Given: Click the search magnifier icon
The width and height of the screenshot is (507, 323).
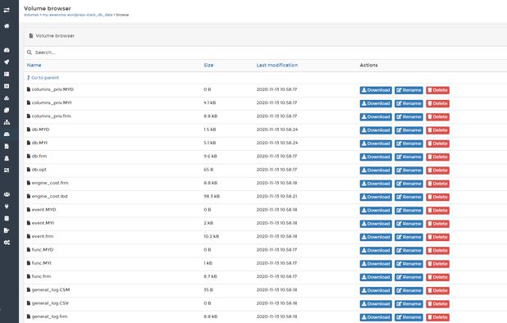Looking at the screenshot, I should coord(30,52).
